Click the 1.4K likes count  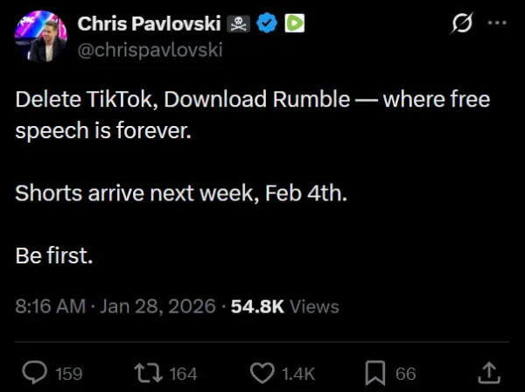(299, 374)
